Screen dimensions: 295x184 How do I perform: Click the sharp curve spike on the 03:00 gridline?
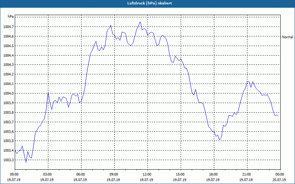48,93
